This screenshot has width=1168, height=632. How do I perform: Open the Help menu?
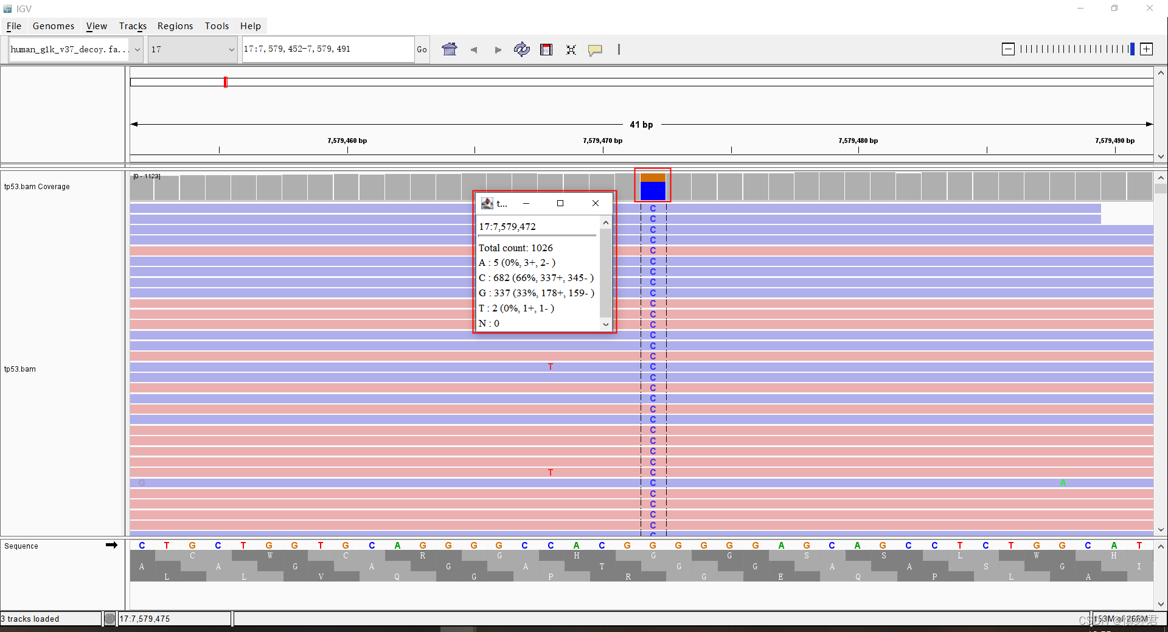click(251, 26)
